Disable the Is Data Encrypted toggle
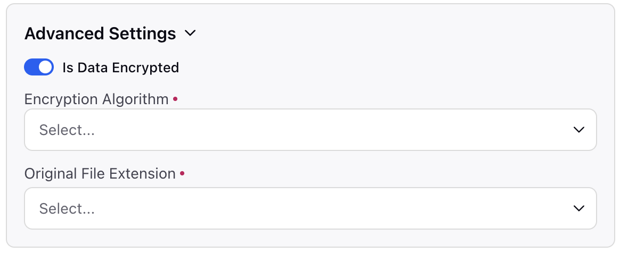The width and height of the screenshot is (620, 253). click(39, 67)
